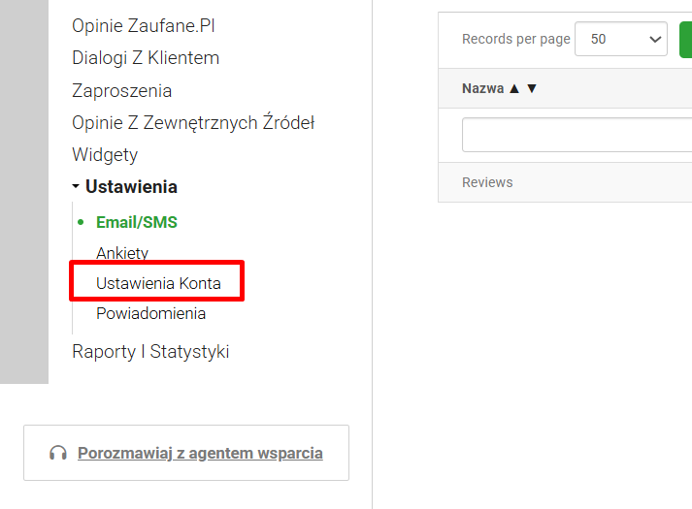Click the green button beside records dropdown
The image size is (692, 509).
point(685,39)
